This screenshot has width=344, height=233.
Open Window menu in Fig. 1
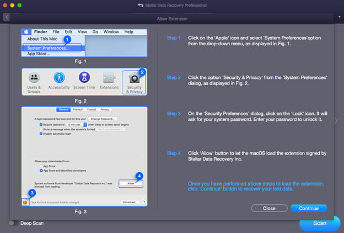[x=111, y=32]
